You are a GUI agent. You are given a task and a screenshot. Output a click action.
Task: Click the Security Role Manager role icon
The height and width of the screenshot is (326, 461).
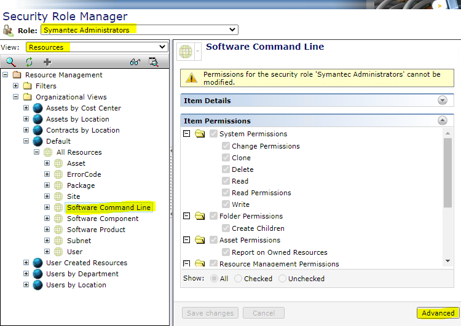[x=8, y=30]
